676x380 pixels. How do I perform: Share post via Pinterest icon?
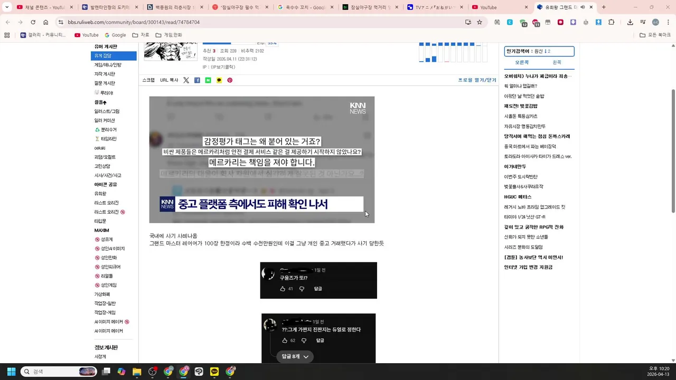click(230, 80)
